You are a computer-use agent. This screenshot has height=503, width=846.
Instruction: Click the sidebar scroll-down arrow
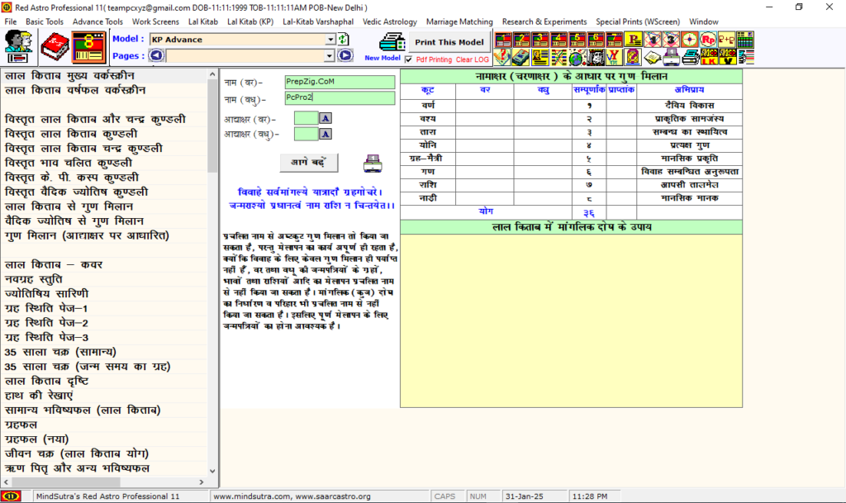[x=212, y=471]
